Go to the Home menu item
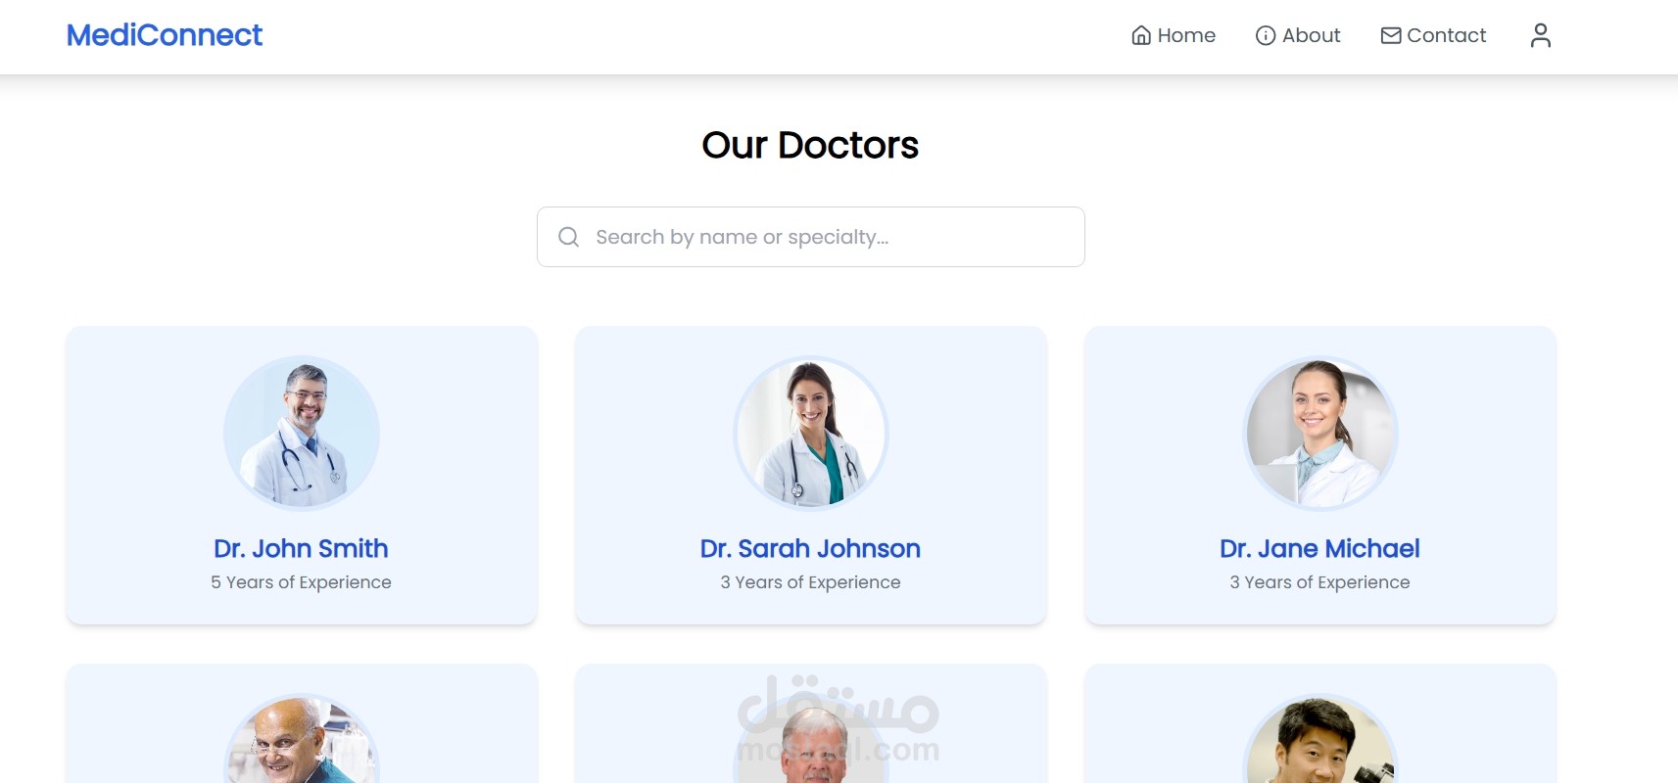The image size is (1678, 783). point(1174,35)
